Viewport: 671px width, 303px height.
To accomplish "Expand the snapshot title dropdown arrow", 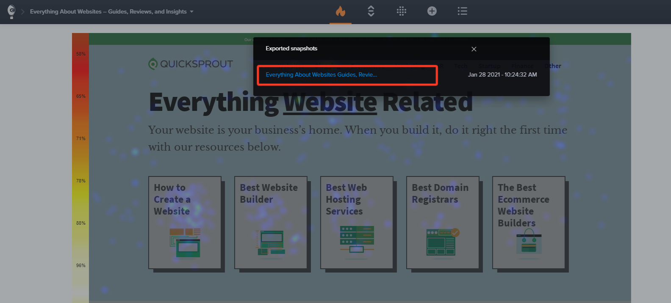I will (x=191, y=12).
